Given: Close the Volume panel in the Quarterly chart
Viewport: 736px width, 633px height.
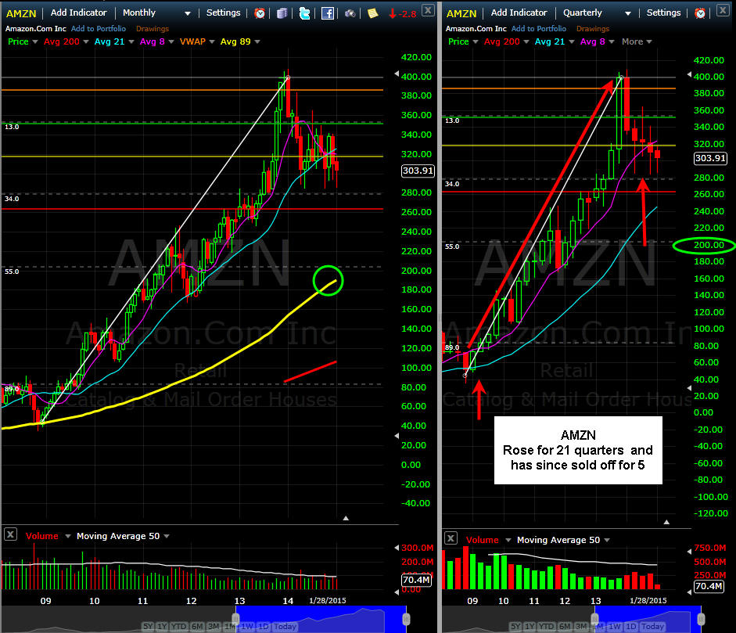Looking at the screenshot, I should click(x=451, y=538).
